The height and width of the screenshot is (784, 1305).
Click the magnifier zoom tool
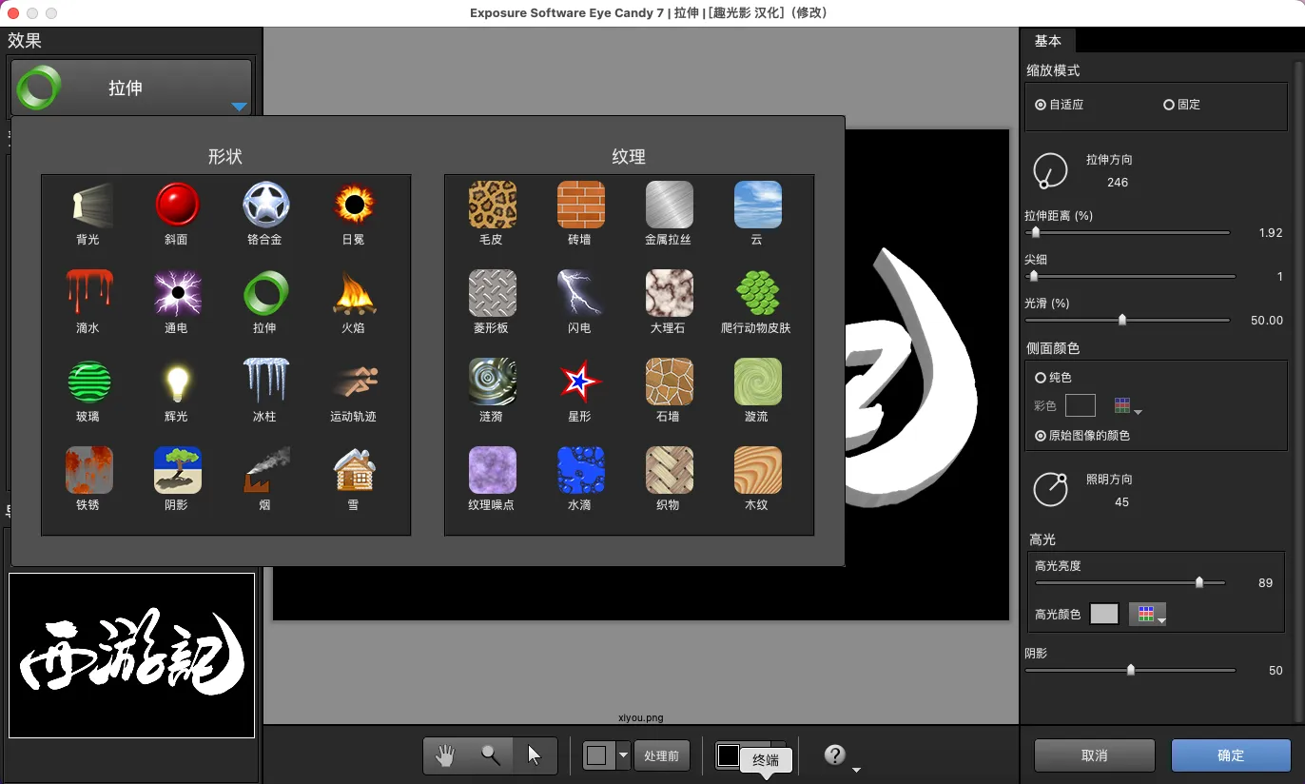click(x=490, y=755)
